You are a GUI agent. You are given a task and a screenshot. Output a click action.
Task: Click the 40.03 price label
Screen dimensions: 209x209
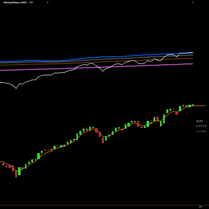(x=199, y=121)
